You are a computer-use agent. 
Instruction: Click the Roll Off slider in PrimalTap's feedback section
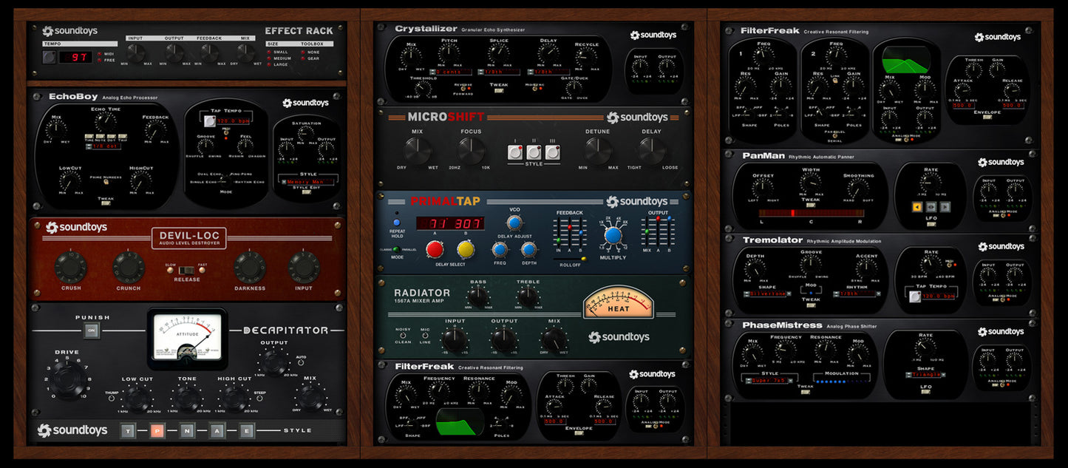tap(584, 258)
